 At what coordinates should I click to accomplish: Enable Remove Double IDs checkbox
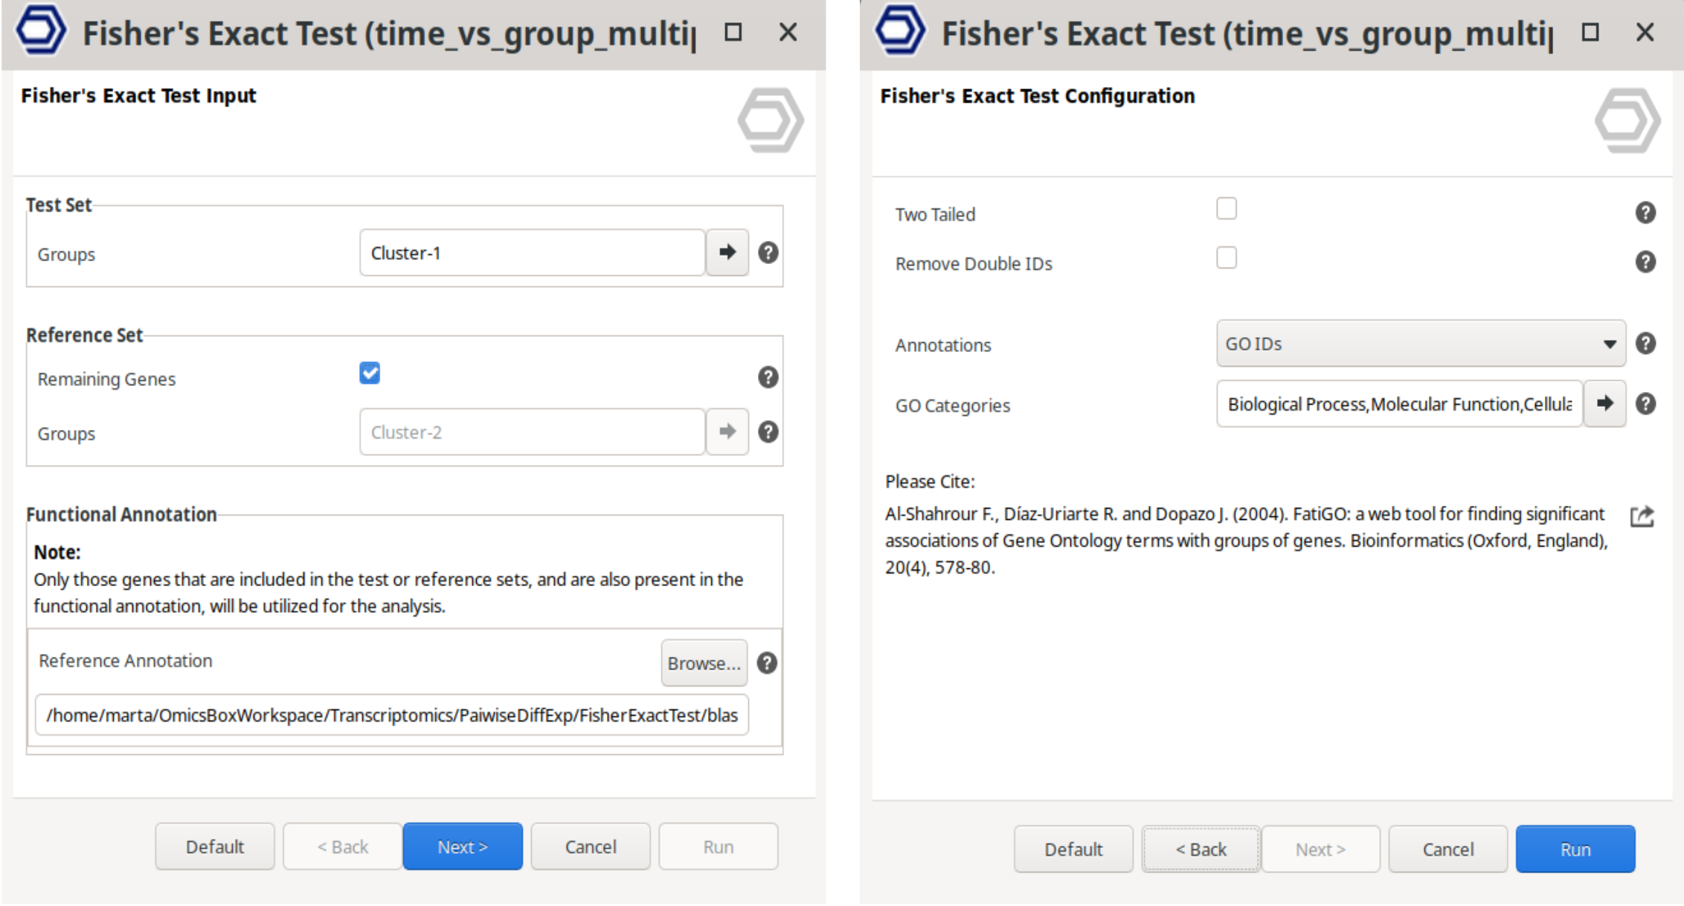1227,258
